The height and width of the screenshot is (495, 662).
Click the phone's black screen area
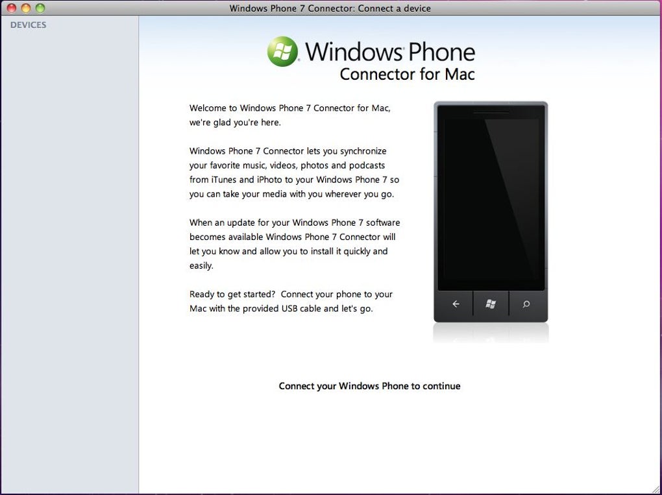tap(491, 197)
